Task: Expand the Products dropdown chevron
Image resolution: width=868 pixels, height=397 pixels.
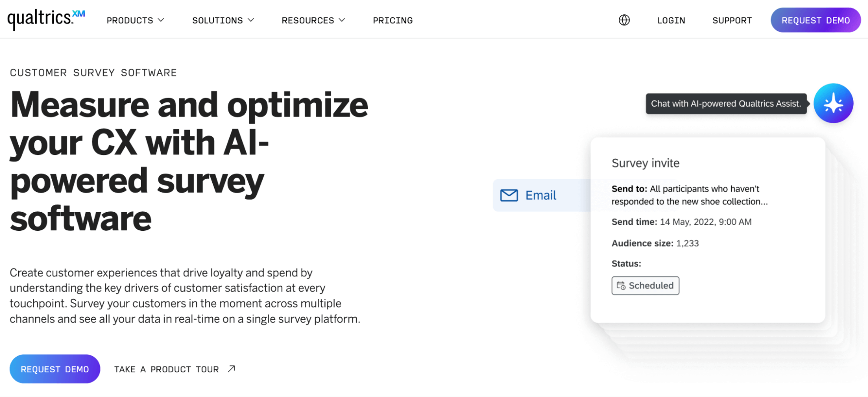Action: [161, 20]
